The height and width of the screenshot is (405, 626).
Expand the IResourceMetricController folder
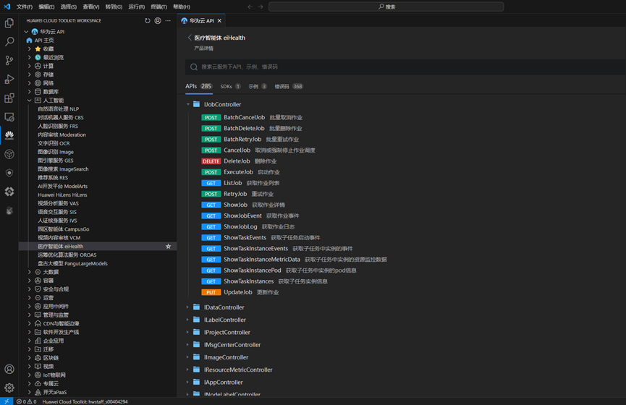[x=187, y=370]
